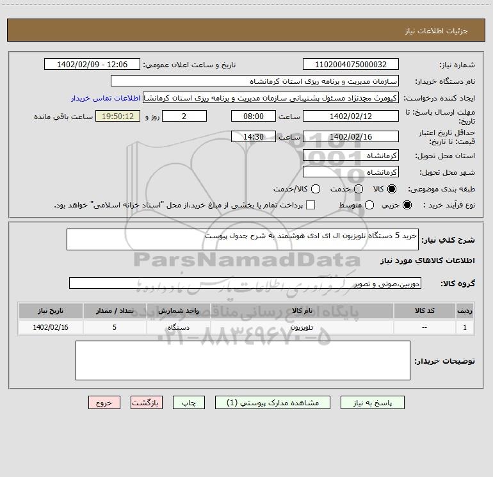The height and width of the screenshot is (477, 493).
Task: Click the پاسخ به نیاز button
Action: click(x=372, y=403)
